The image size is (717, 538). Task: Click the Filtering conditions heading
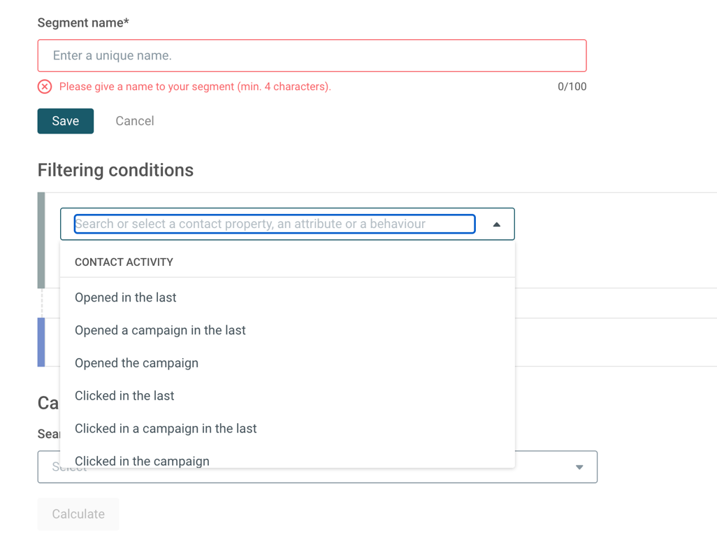115,170
